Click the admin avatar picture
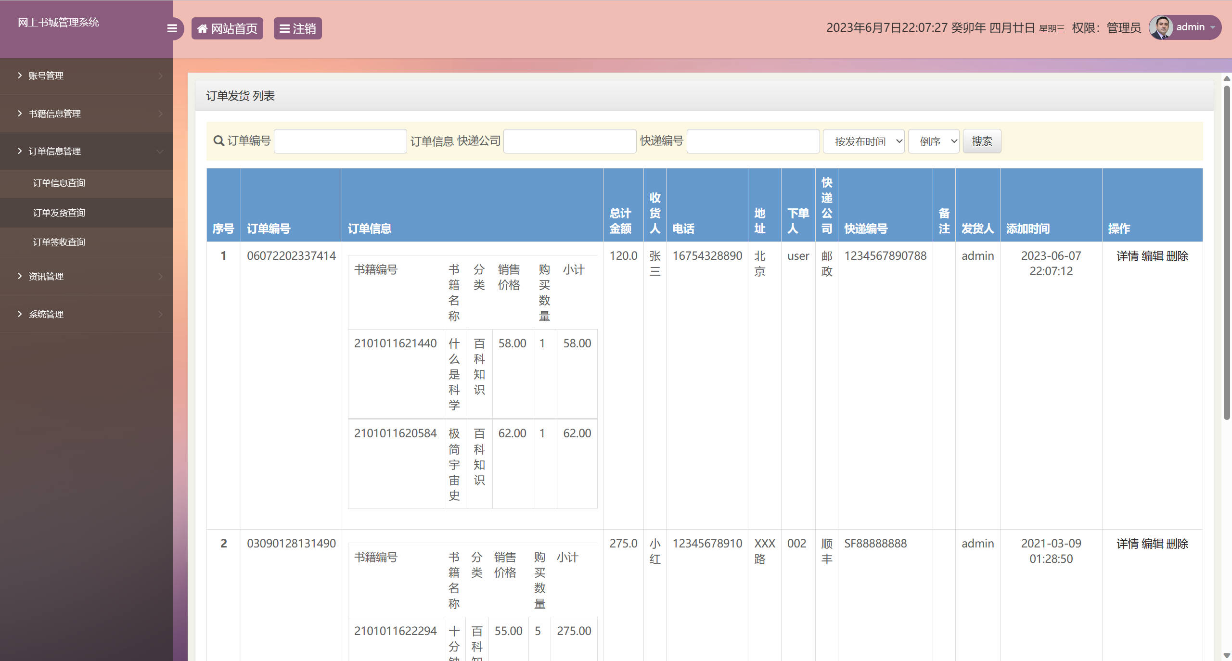This screenshot has height=661, width=1232. pyautogui.click(x=1161, y=27)
